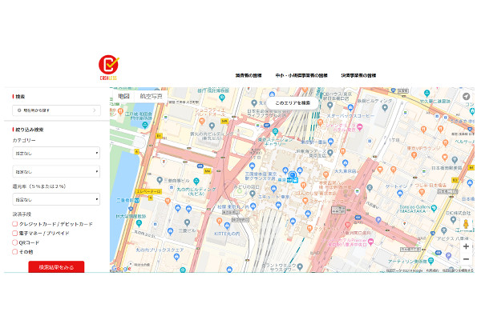Click the red 検索結果をみる button
This screenshot has height=320, width=481.
56,267
